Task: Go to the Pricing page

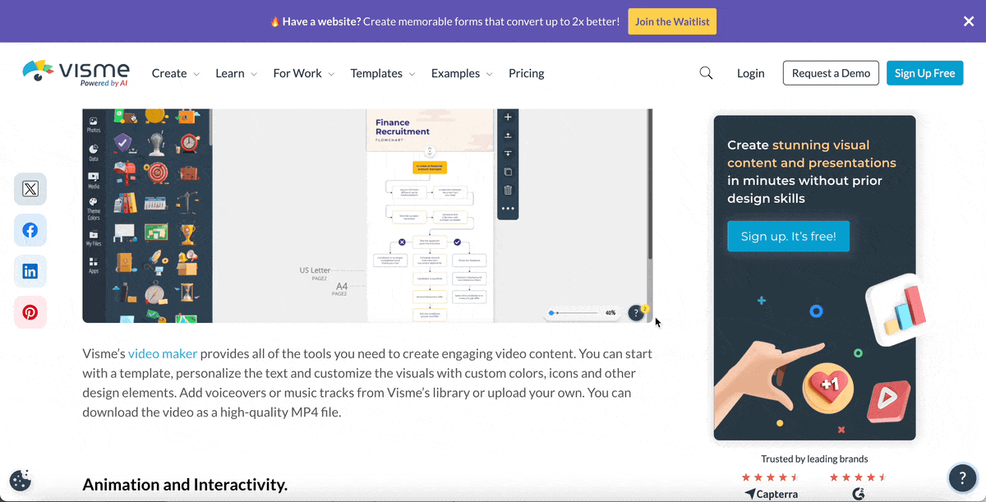Action: (526, 73)
